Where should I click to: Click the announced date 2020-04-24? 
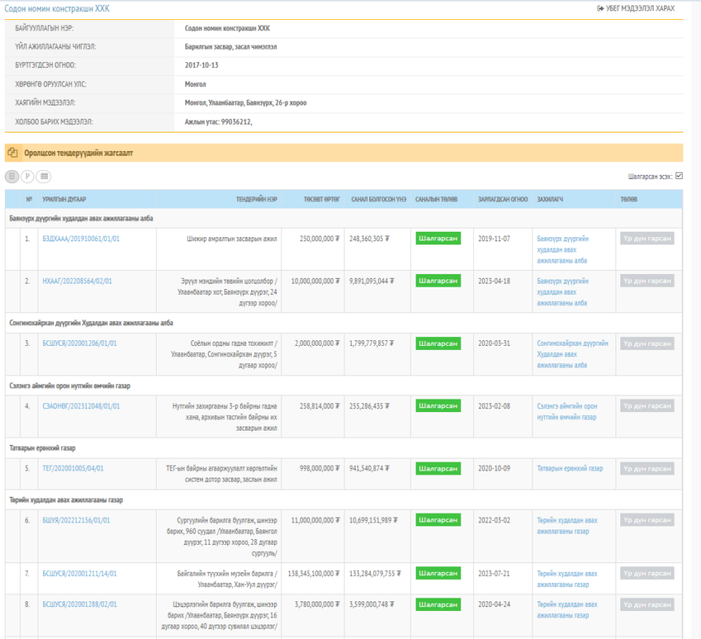tap(494, 604)
